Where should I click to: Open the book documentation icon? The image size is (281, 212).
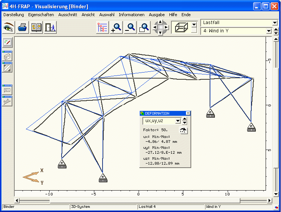click(36, 27)
